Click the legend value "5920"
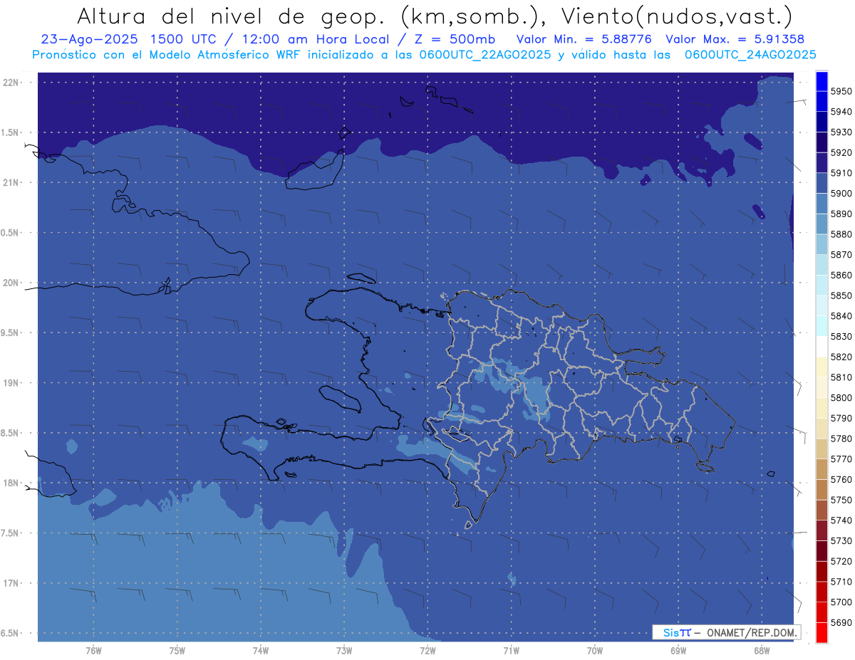This screenshot has height=660, width=855. (x=841, y=152)
